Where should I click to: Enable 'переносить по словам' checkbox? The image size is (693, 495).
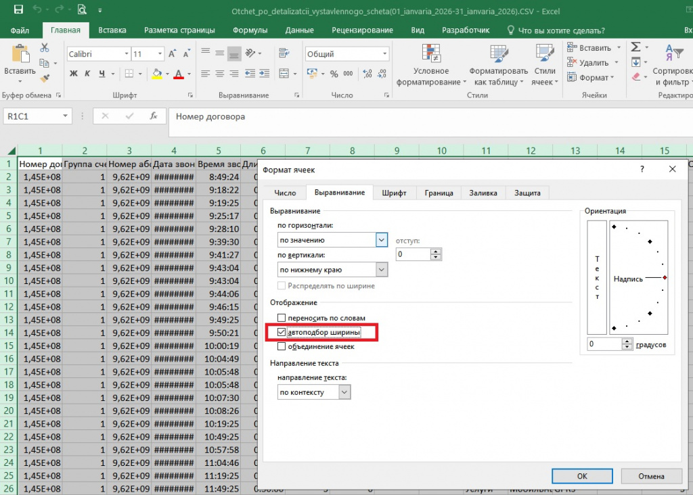point(282,318)
